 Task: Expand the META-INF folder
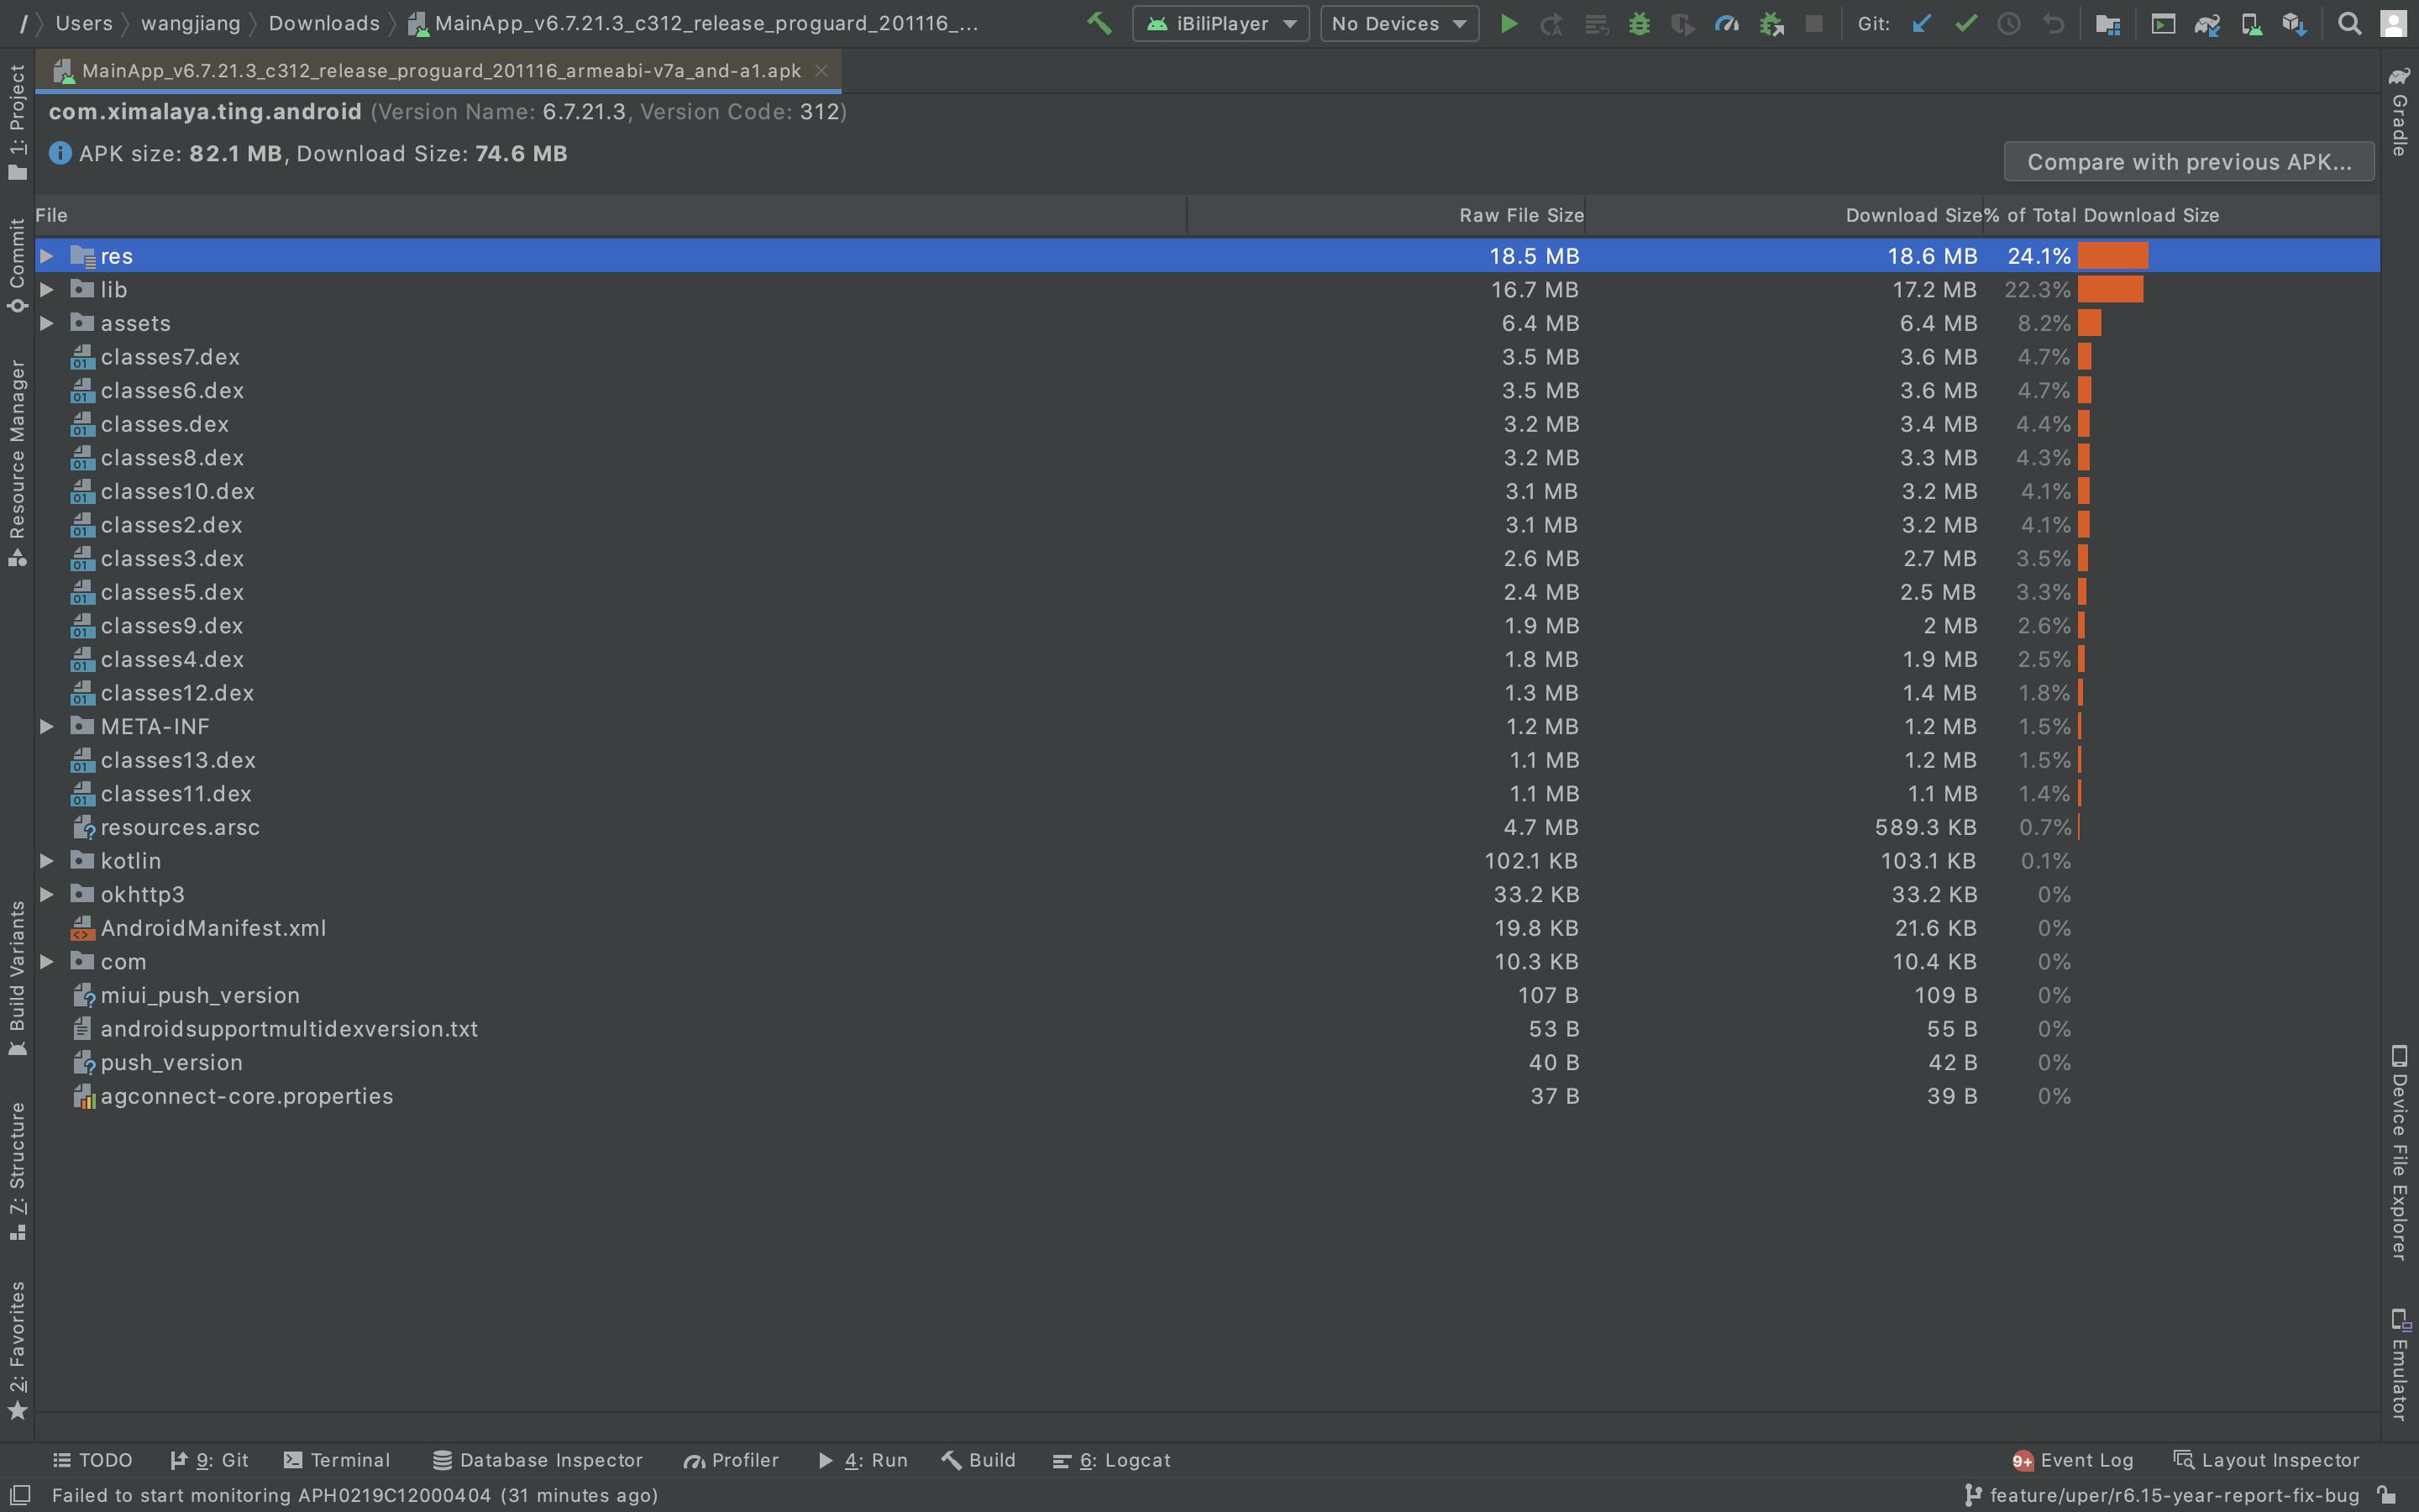pos(46,727)
